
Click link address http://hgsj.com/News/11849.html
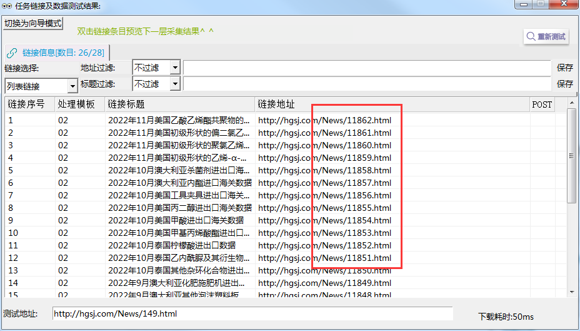click(325, 283)
